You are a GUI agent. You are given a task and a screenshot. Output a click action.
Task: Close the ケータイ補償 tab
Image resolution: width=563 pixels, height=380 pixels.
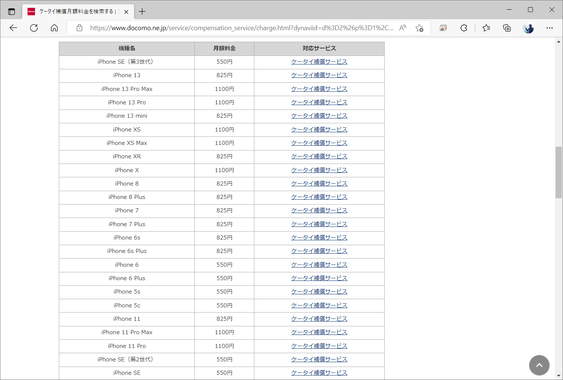(x=126, y=12)
